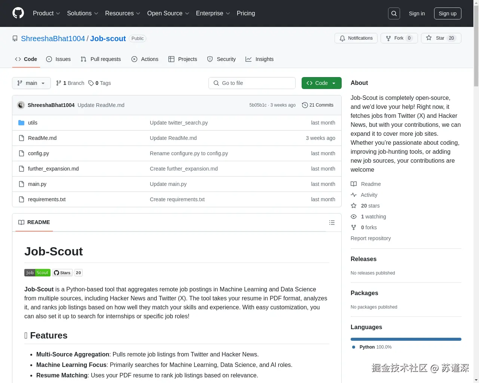Click the Go to file search field
This screenshot has width=479, height=383.
252,83
